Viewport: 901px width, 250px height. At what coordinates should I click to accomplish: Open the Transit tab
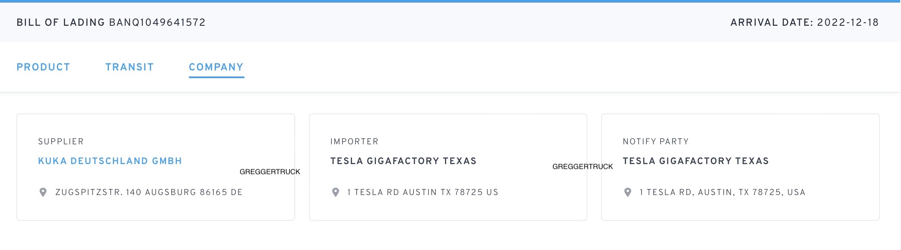(130, 67)
